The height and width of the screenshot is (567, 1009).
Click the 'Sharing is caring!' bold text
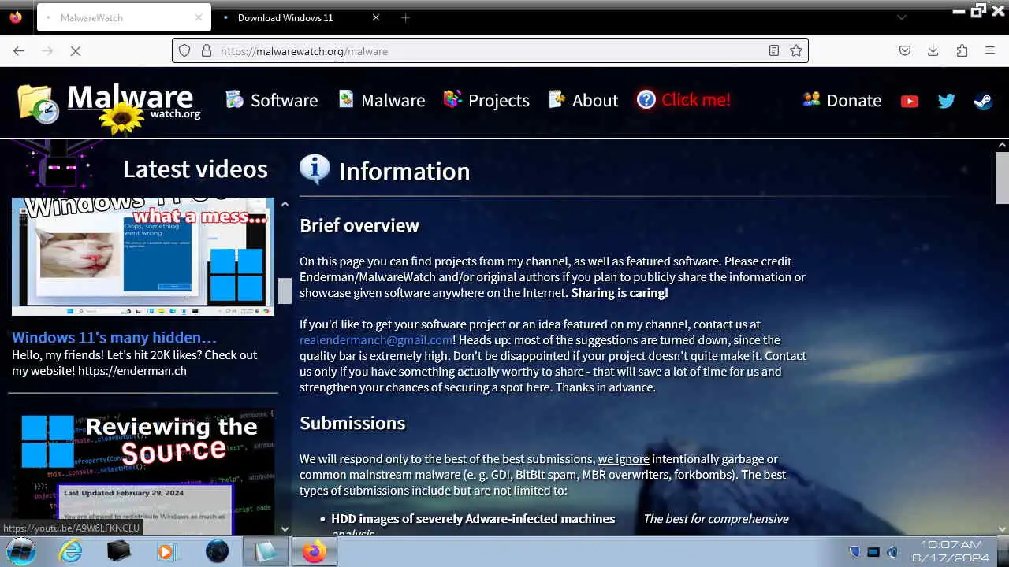[x=620, y=293]
